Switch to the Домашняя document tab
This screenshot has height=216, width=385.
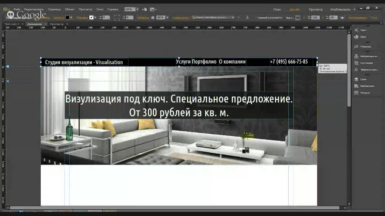[x=35, y=24]
